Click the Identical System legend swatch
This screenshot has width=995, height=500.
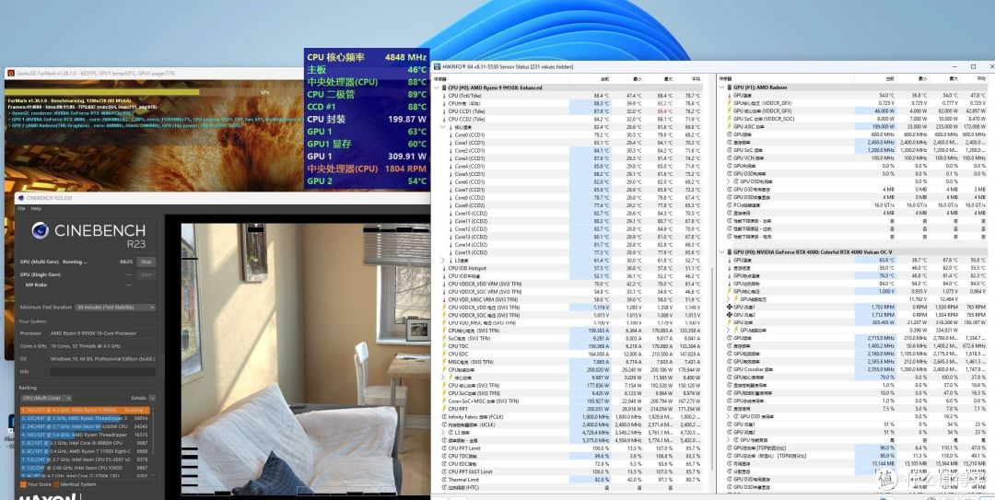pyautogui.click(x=56, y=484)
